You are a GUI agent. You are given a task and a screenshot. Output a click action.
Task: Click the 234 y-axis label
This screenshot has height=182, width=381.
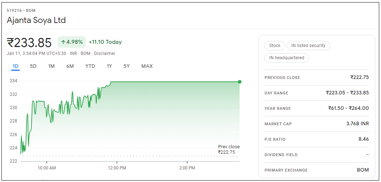click(13, 81)
